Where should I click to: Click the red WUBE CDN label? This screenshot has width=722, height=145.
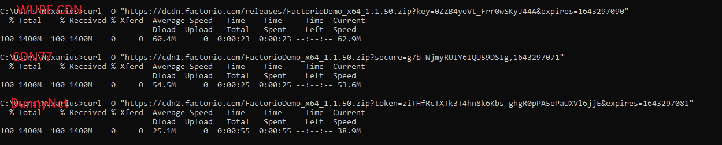click(50, 9)
